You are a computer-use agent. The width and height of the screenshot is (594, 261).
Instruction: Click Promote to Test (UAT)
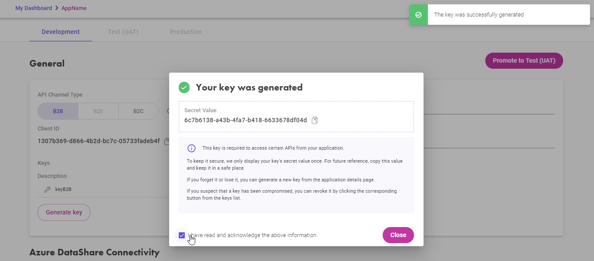coord(524,60)
